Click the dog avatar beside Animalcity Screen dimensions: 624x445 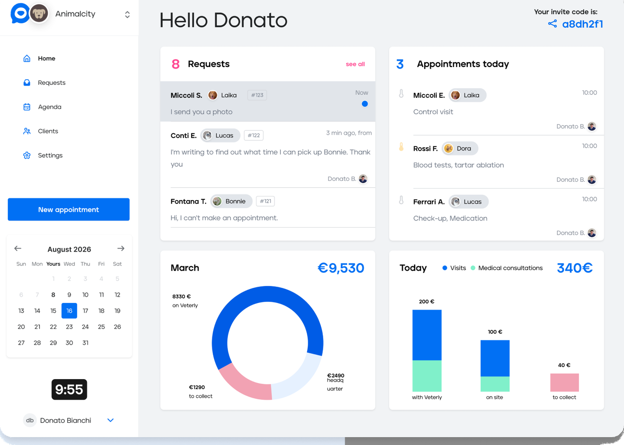coord(39,13)
